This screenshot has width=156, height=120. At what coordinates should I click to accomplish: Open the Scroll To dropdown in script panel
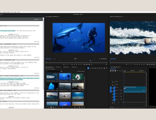tap(37, 19)
